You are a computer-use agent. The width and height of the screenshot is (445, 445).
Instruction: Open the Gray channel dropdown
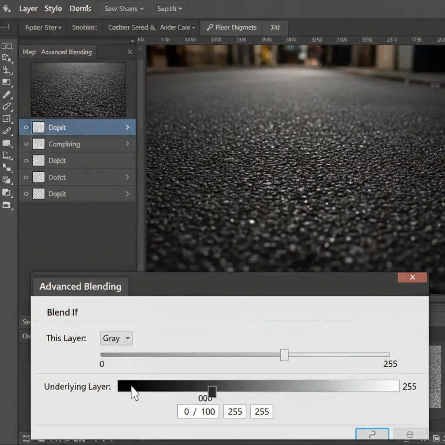(x=116, y=338)
